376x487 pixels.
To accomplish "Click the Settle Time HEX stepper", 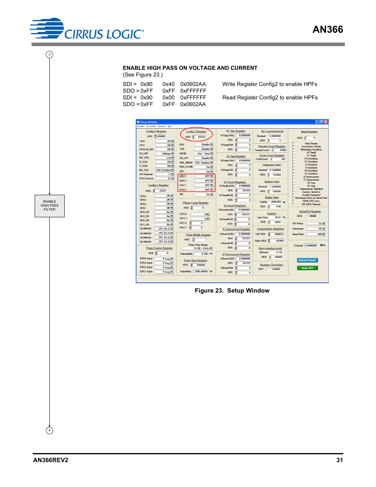I will 269,207.
